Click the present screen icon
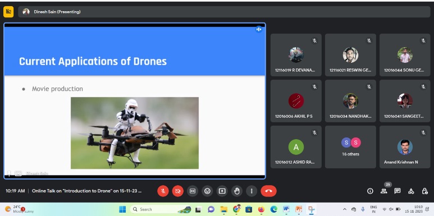434x216 pixels. tap(222, 191)
